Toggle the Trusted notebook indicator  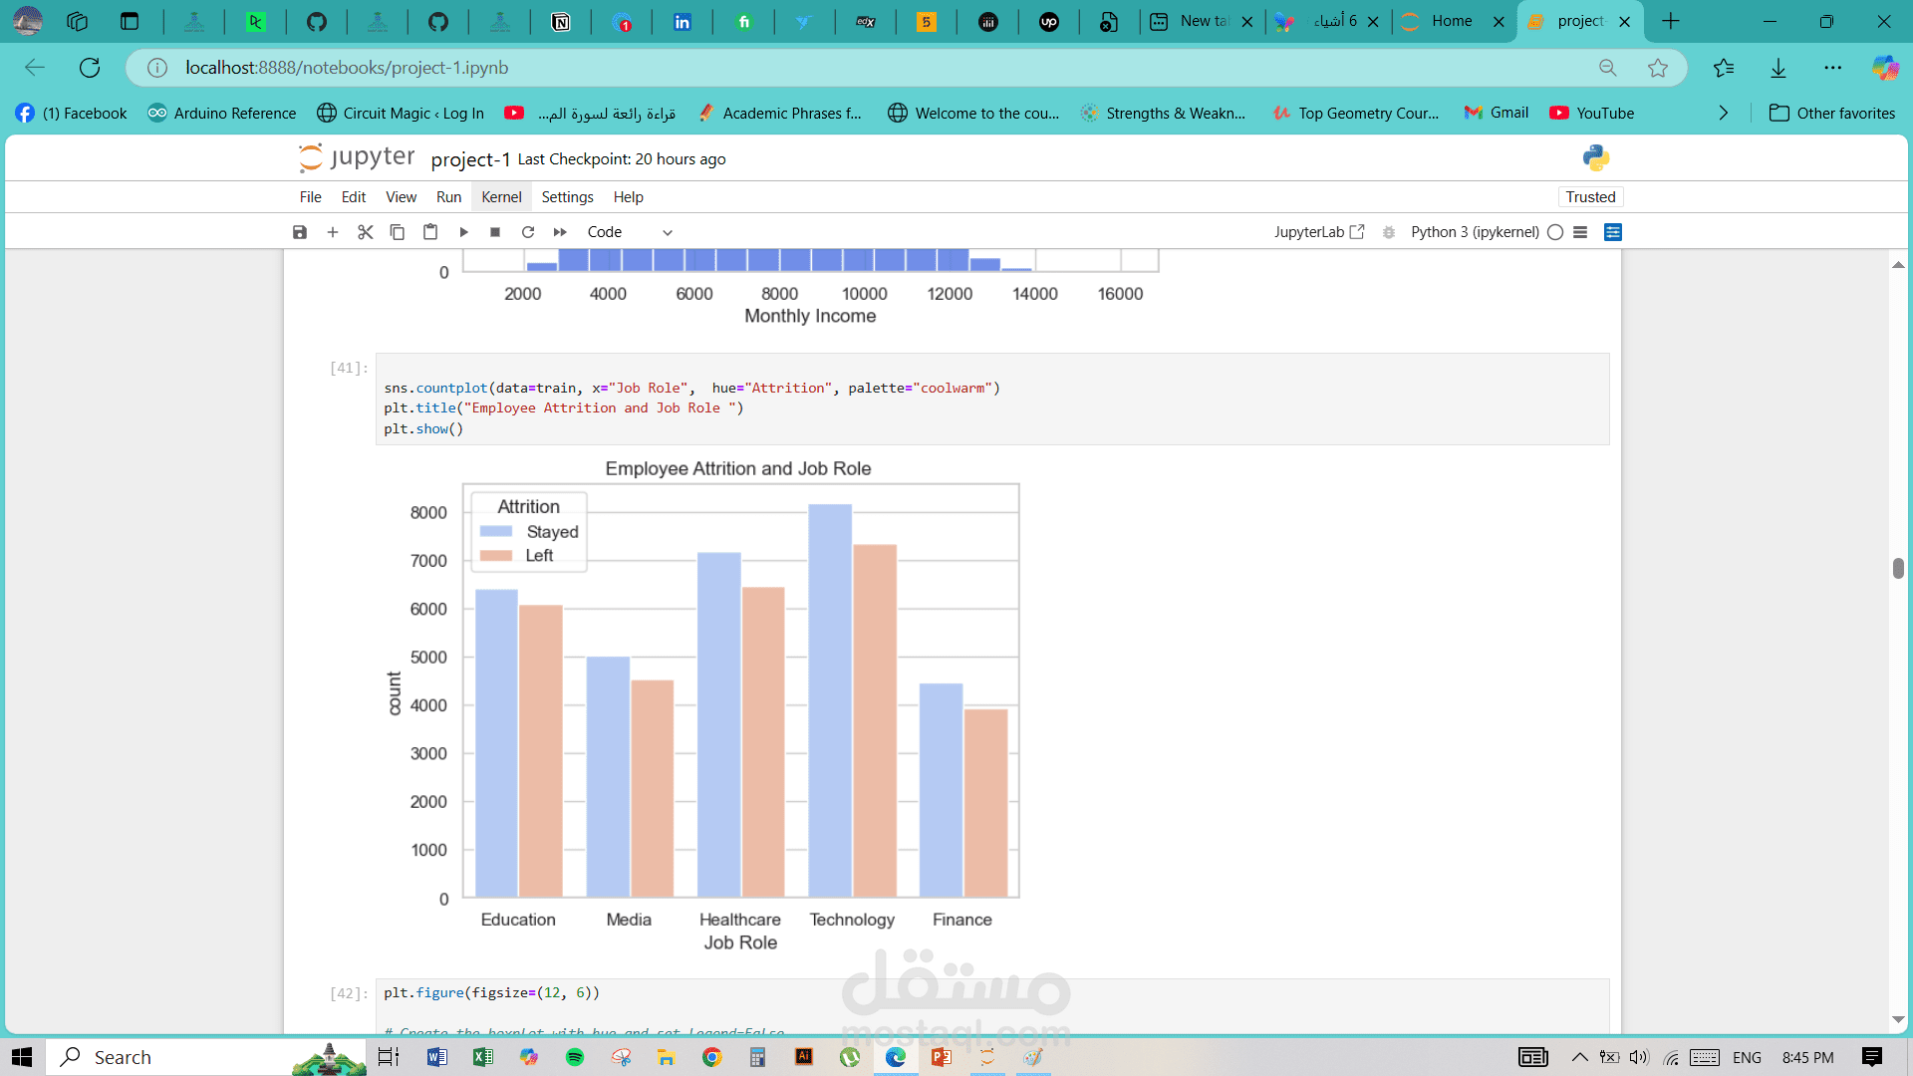coord(1590,197)
